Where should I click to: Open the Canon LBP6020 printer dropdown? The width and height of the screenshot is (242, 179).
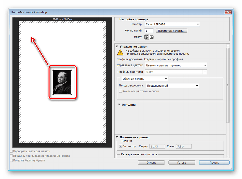172,24
